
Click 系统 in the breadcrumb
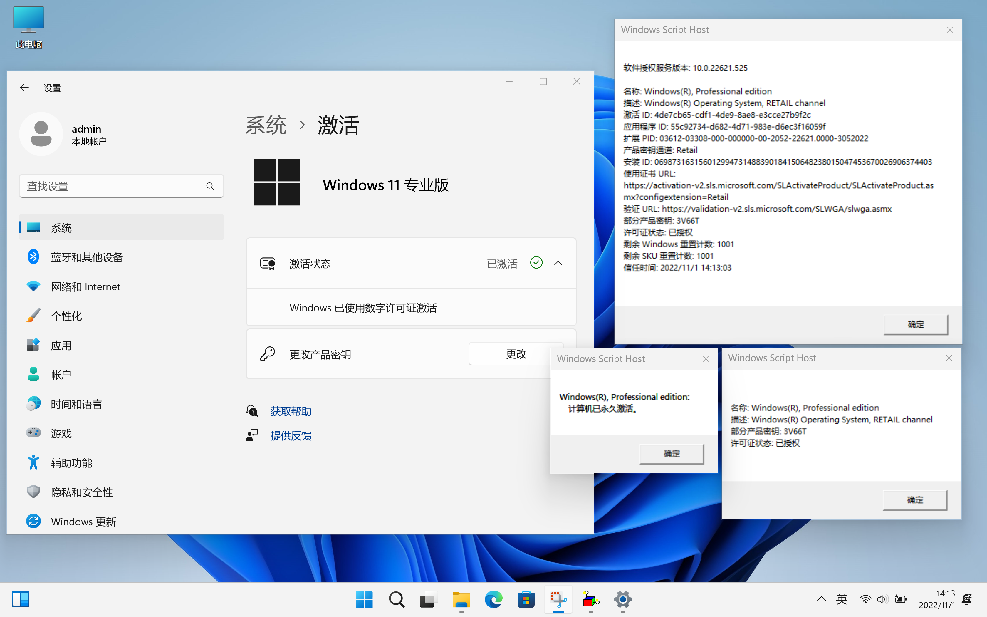266,125
